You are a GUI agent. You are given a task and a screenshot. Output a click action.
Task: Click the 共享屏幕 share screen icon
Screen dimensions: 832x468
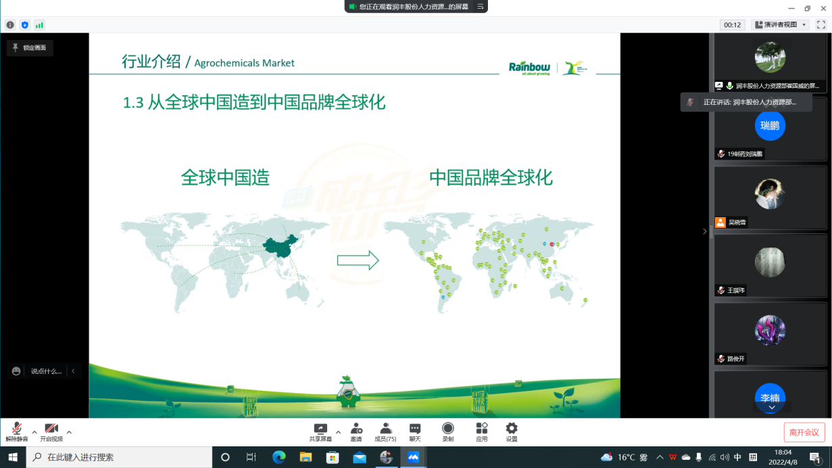click(x=320, y=431)
